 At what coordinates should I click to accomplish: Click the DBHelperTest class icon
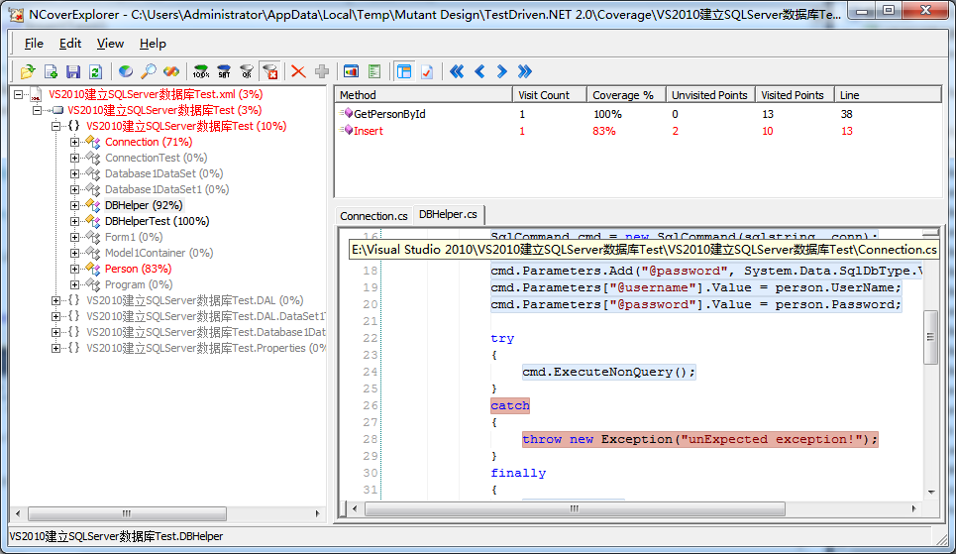[x=93, y=221]
